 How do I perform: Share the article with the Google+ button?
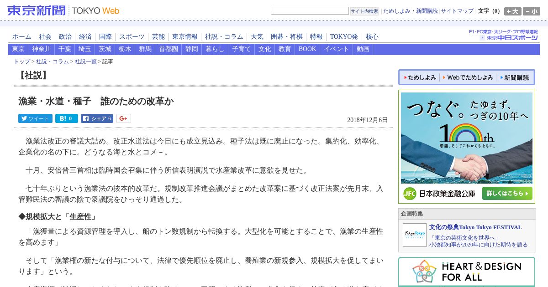coord(123,118)
